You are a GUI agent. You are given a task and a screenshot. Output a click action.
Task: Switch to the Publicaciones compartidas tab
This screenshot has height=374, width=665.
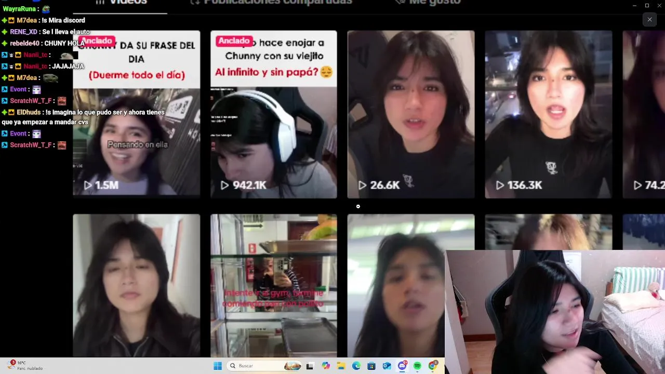click(271, 3)
